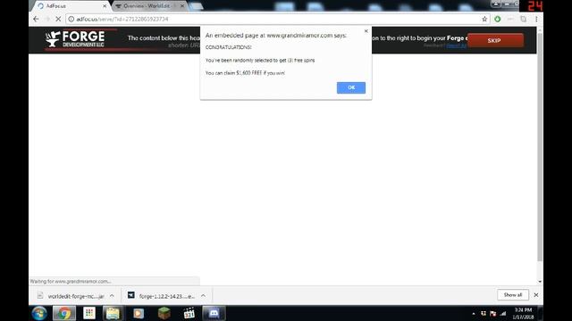Click the red SKIP button
This screenshot has height=321, width=572.
495,40
